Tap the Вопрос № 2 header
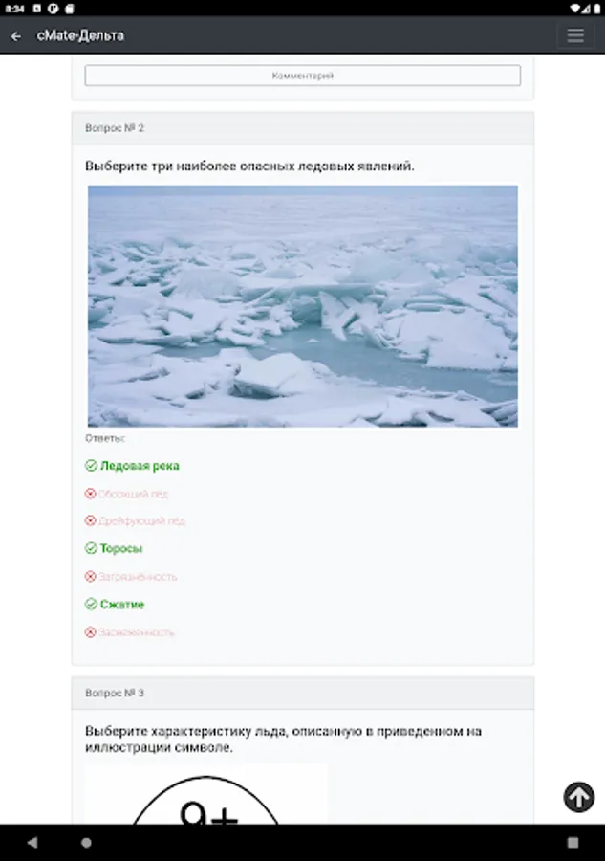Viewport: 605px width, 861px height. click(303, 128)
